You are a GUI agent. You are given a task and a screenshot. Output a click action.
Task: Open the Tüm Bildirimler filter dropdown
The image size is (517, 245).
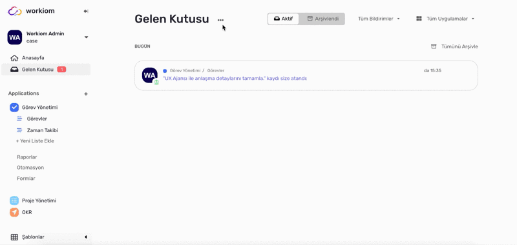click(379, 19)
